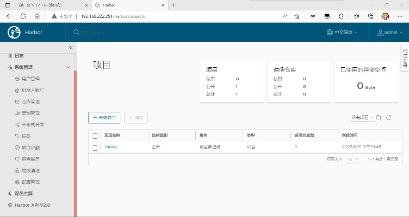Reload the page with browser refresh button
The height and width of the screenshot is (217, 409).
coord(23,16)
